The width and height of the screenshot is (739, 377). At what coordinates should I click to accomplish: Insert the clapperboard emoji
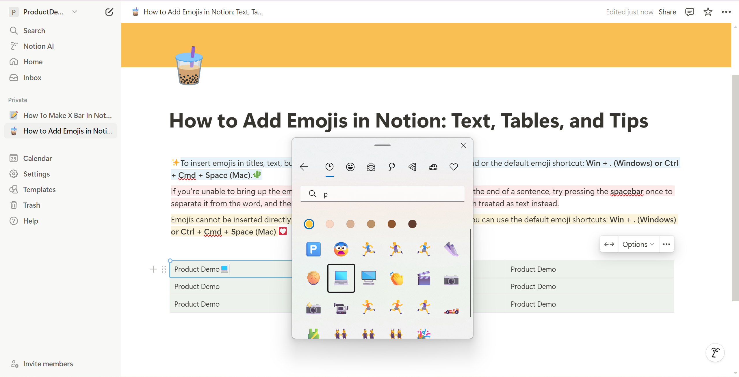coord(424,278)
